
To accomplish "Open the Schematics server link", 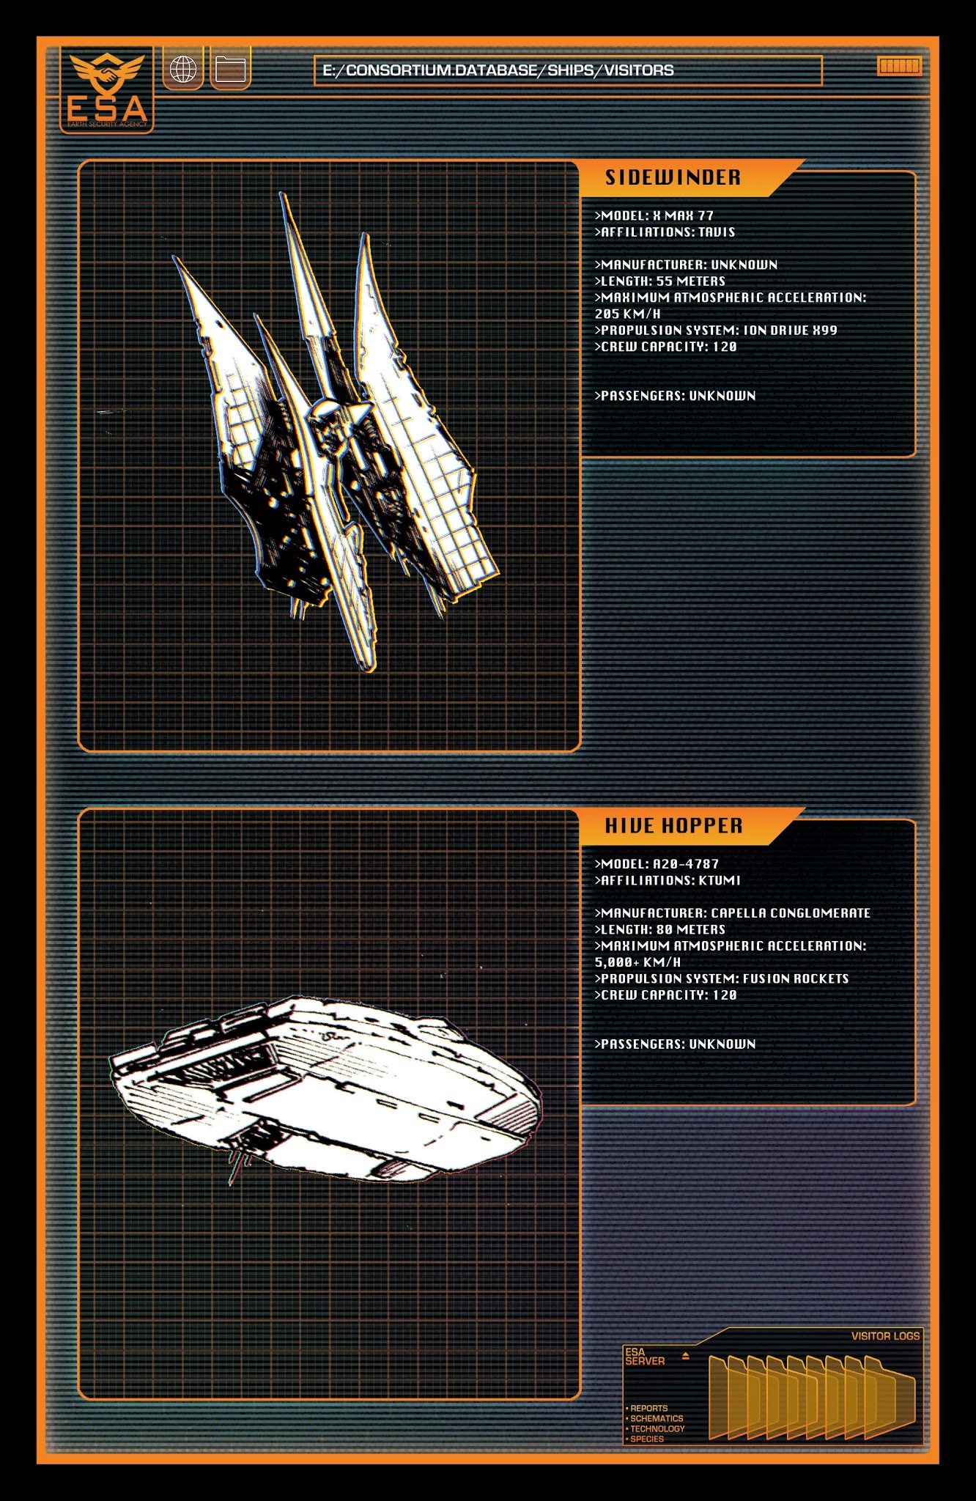I will click(x=656, y=1418).
